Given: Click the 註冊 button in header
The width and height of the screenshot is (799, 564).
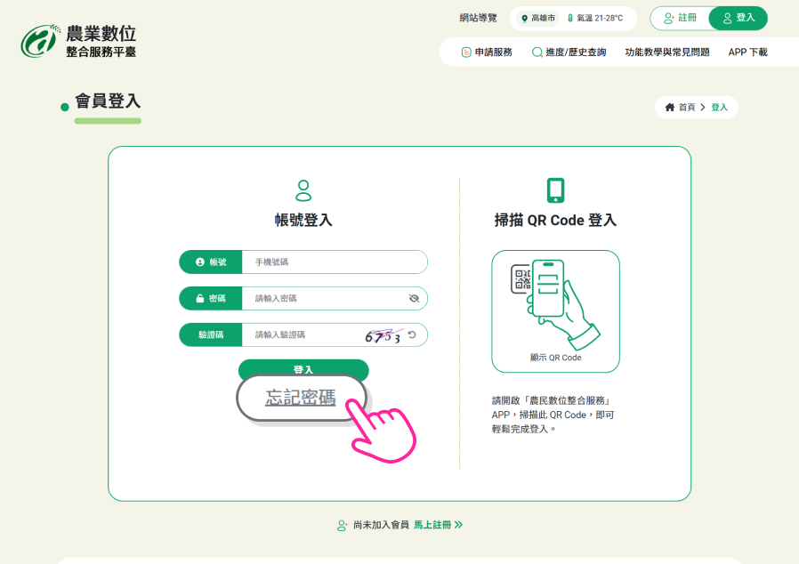Looking at the screenshot, I should (680, 18).
